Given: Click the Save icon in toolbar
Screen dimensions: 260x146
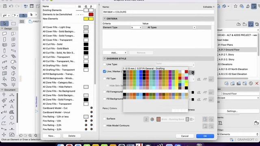Looking at the screenshot, I should [x=5, y=6].
